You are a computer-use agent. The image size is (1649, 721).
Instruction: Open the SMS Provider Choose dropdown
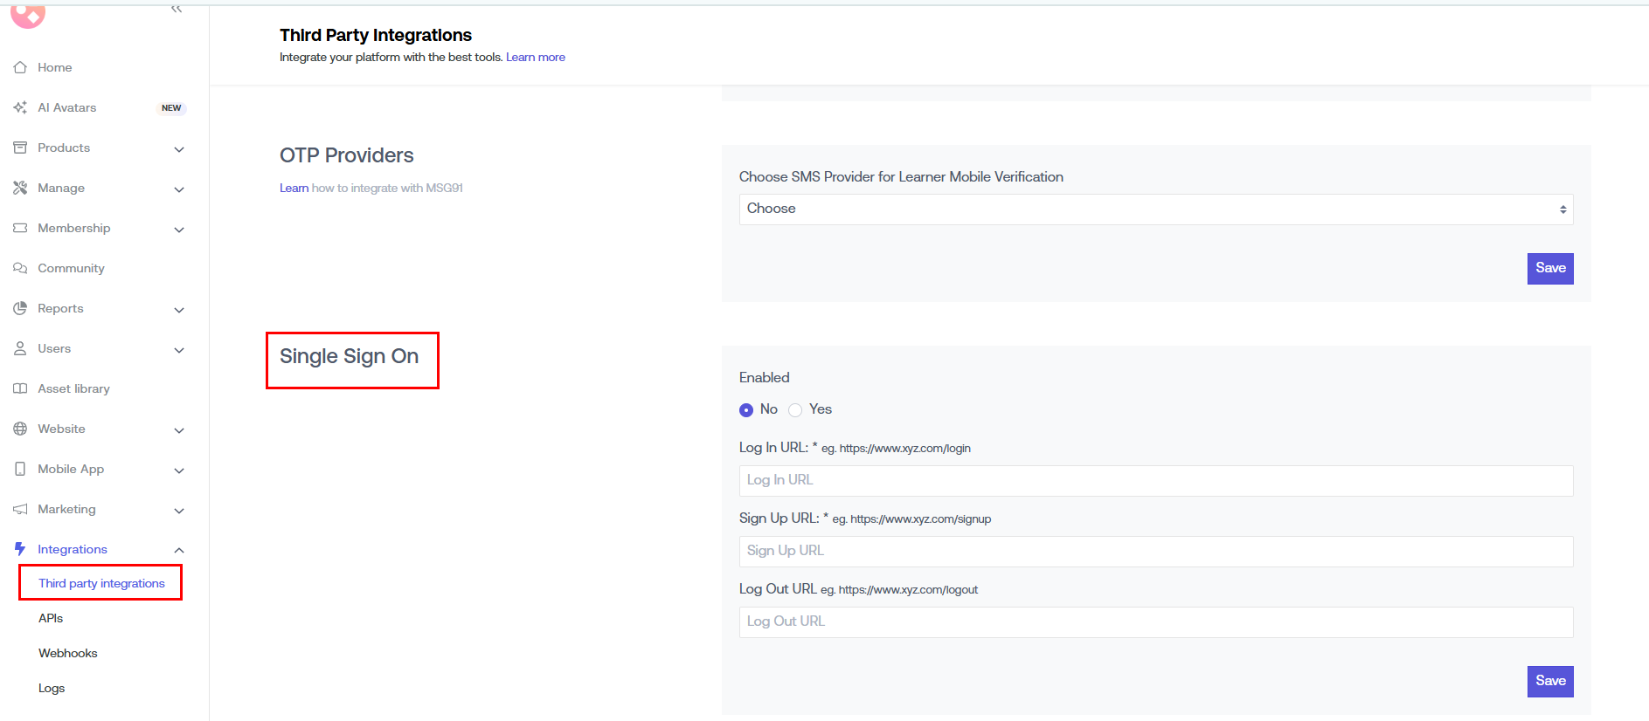[1155, 209]
